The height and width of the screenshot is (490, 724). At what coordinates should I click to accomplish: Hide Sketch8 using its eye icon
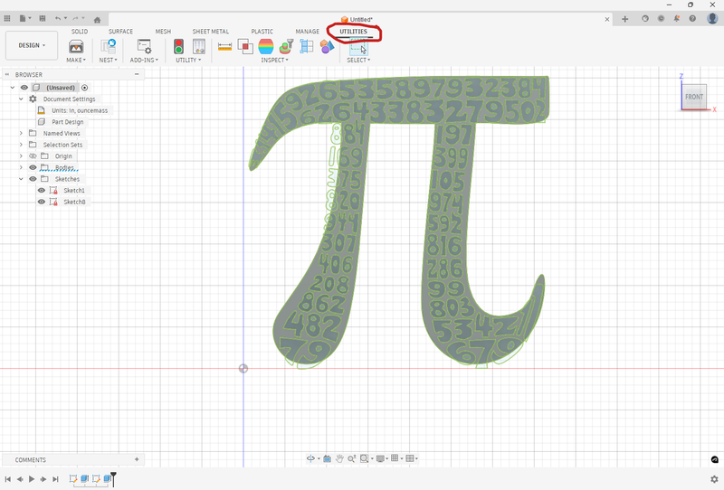point(42,202)
